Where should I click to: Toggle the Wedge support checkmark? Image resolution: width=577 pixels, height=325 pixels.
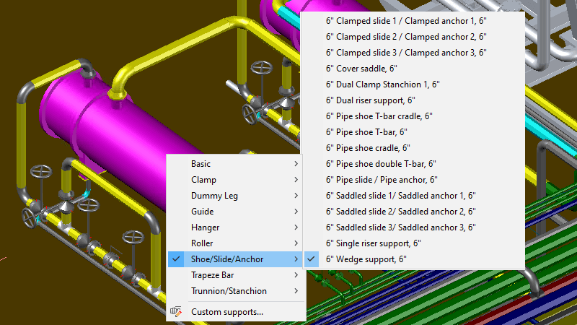[312, 259]
